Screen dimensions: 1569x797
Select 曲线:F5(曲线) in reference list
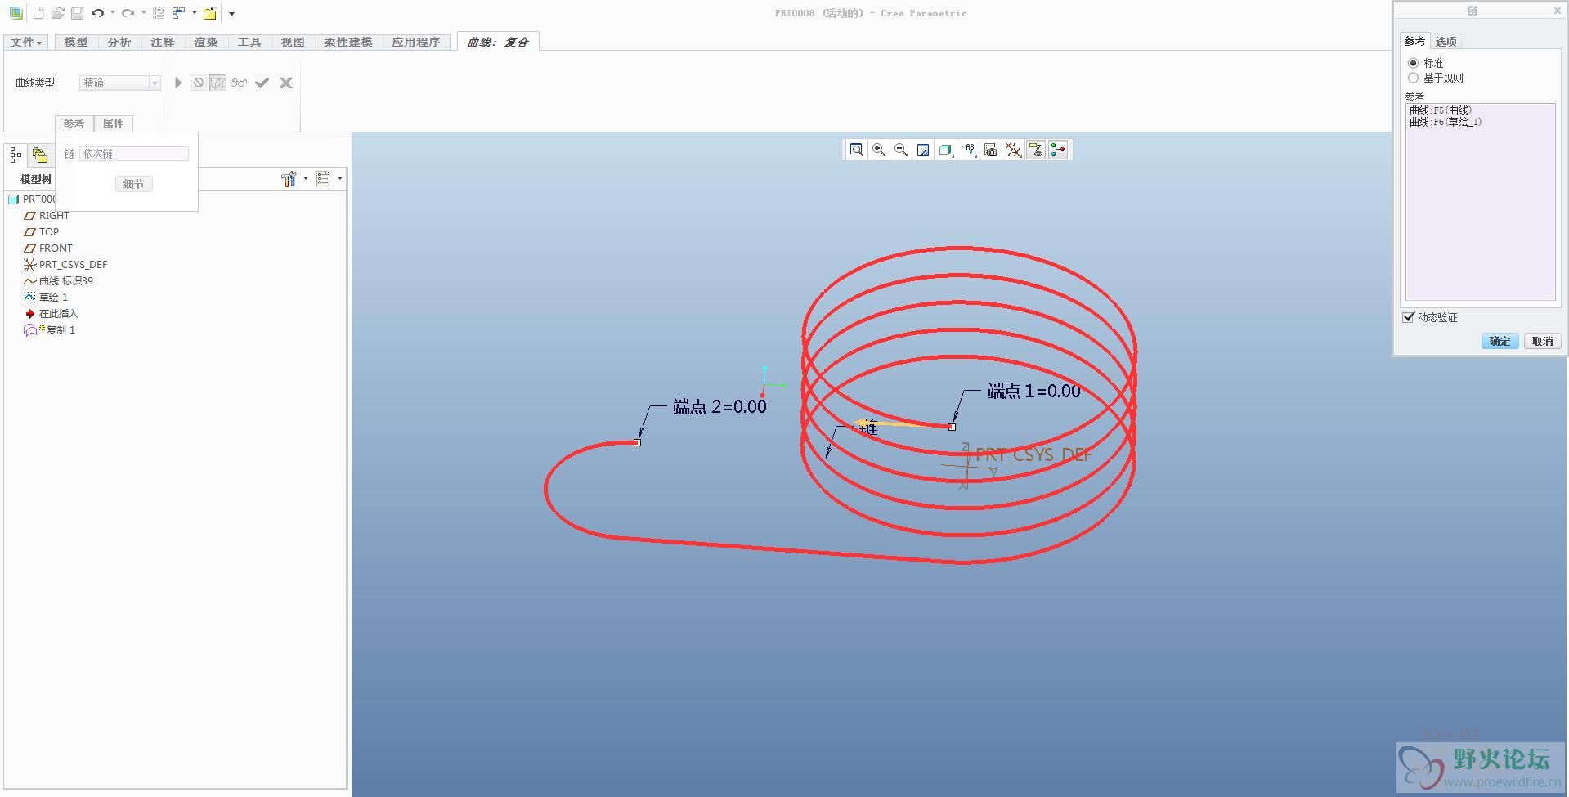coord(1441,110)
